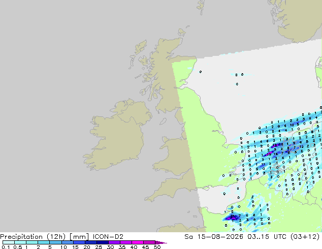Click the 40–45 mm magenta legend box
The width and height of the screenshot is (322, 249).
(138, 242)
